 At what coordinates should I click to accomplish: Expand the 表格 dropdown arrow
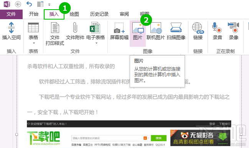click(34, 43)
